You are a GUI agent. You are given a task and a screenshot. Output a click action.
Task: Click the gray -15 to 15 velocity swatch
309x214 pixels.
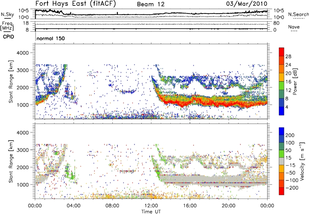[282, 161]
